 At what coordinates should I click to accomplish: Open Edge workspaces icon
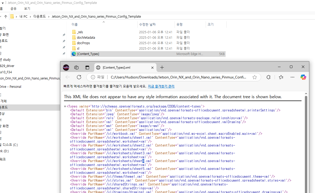pyautogui.click(x=76, y=68)
